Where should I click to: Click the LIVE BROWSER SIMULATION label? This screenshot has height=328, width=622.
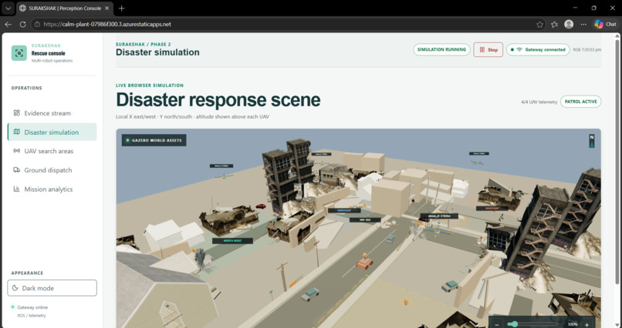[x=150, y=85]
